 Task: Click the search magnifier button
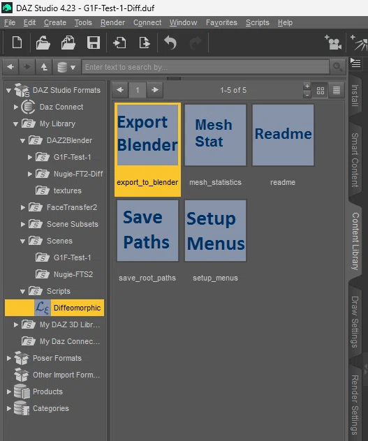(x=337, y=67)
